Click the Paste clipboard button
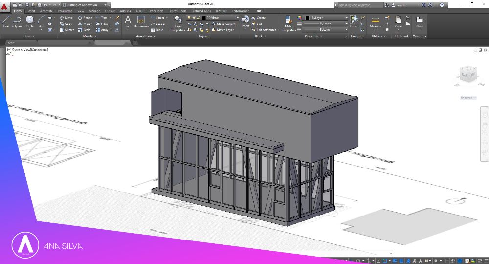This screenshot has width=489, height=264. pos(398,22)
